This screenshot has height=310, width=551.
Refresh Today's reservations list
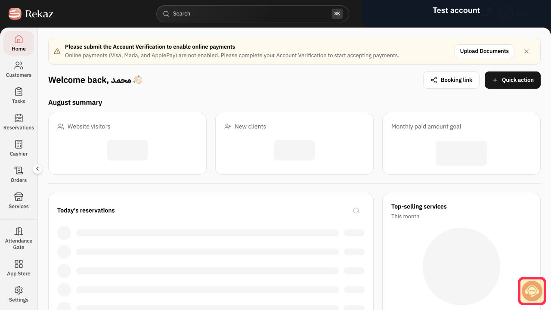[x=356, y=211]
